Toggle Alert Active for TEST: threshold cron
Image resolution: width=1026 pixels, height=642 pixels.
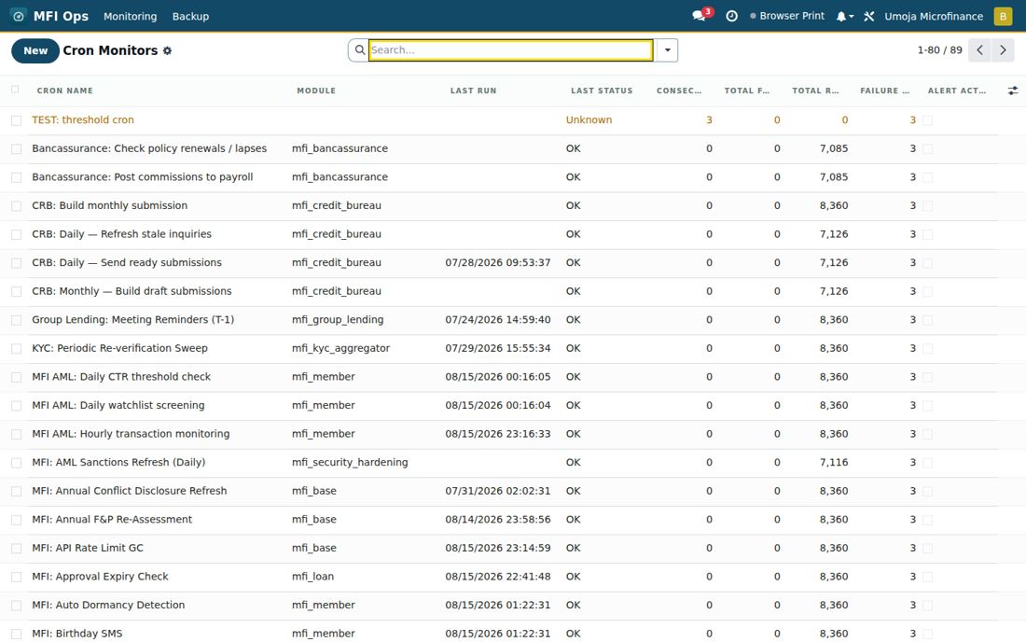pyautogui.click(x=927, y=120)
